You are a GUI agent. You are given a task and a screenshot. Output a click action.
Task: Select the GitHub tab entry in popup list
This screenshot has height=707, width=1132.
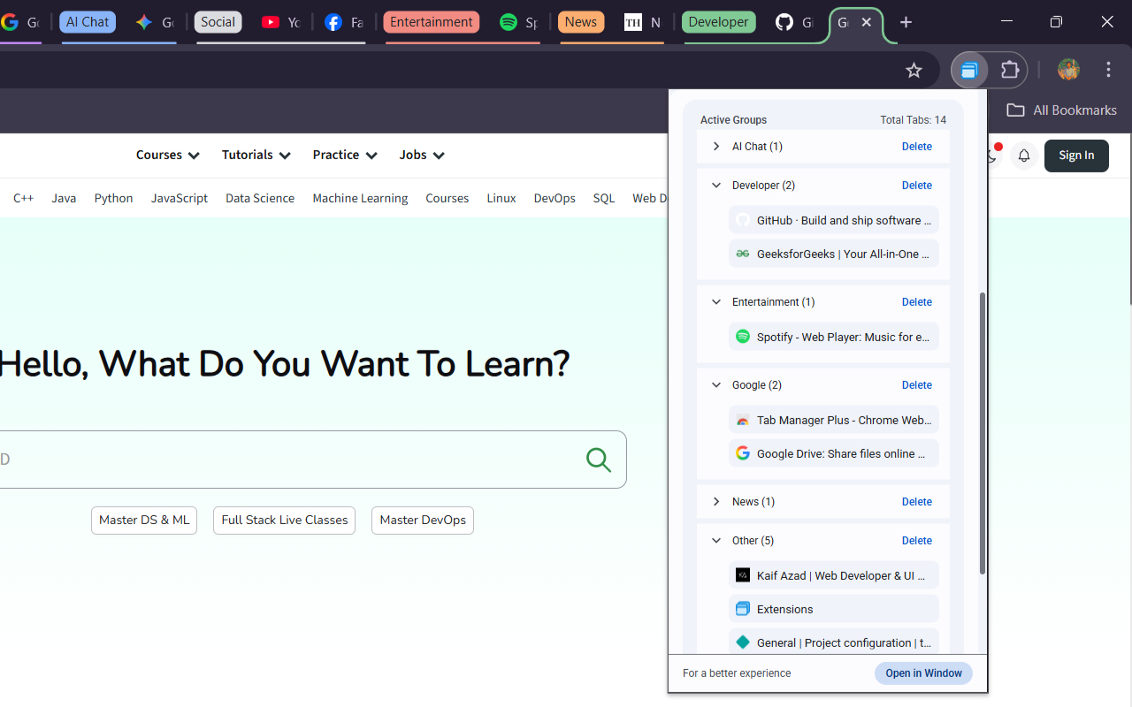tap(834, 220)
